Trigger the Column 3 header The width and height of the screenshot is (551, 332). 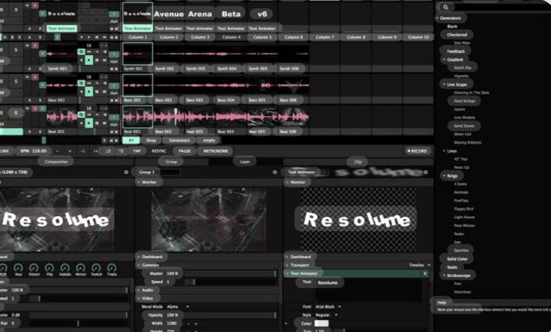tap(201, 37)
